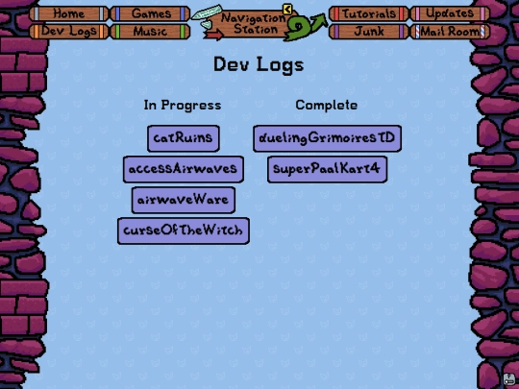Open the Tutorials section
This screenshot has height=389, width=519.
click(x=369, y=13)
